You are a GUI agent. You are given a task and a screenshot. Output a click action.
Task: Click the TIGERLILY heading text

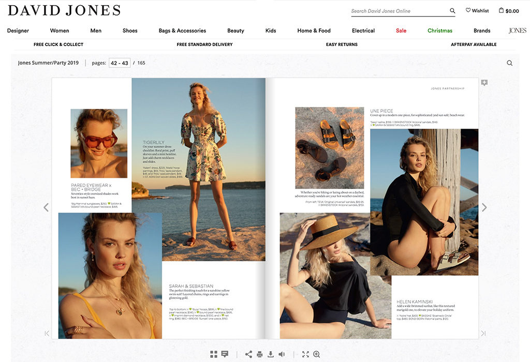153,143
